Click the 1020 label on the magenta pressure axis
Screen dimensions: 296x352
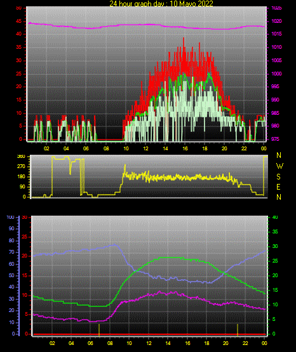coord(276,21)
